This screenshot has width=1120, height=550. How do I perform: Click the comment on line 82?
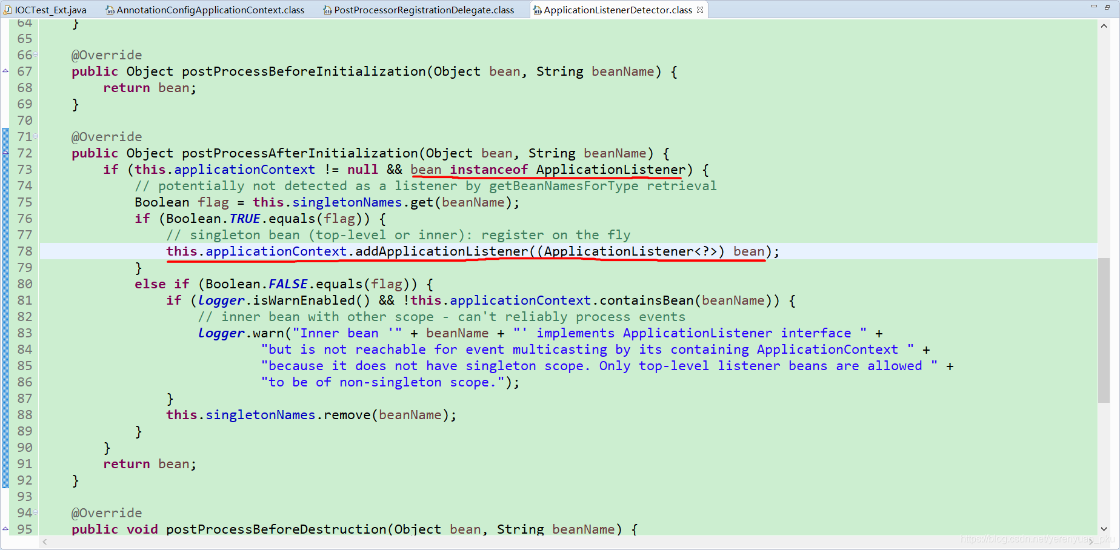coord(442,317)
